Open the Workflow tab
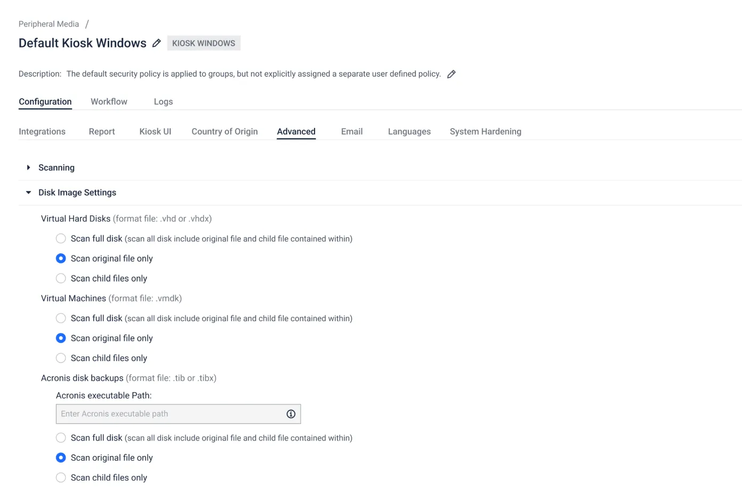 point(109,101)
